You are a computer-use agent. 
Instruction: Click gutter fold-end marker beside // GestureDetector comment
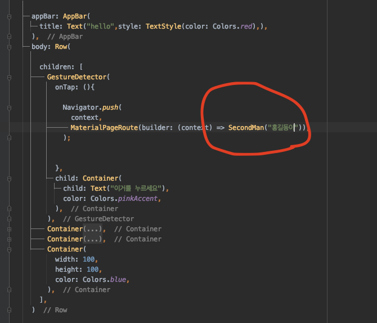pos(9,219)
